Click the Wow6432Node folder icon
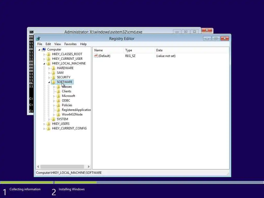This screenshot has height=198, width=264. [59, 114]
